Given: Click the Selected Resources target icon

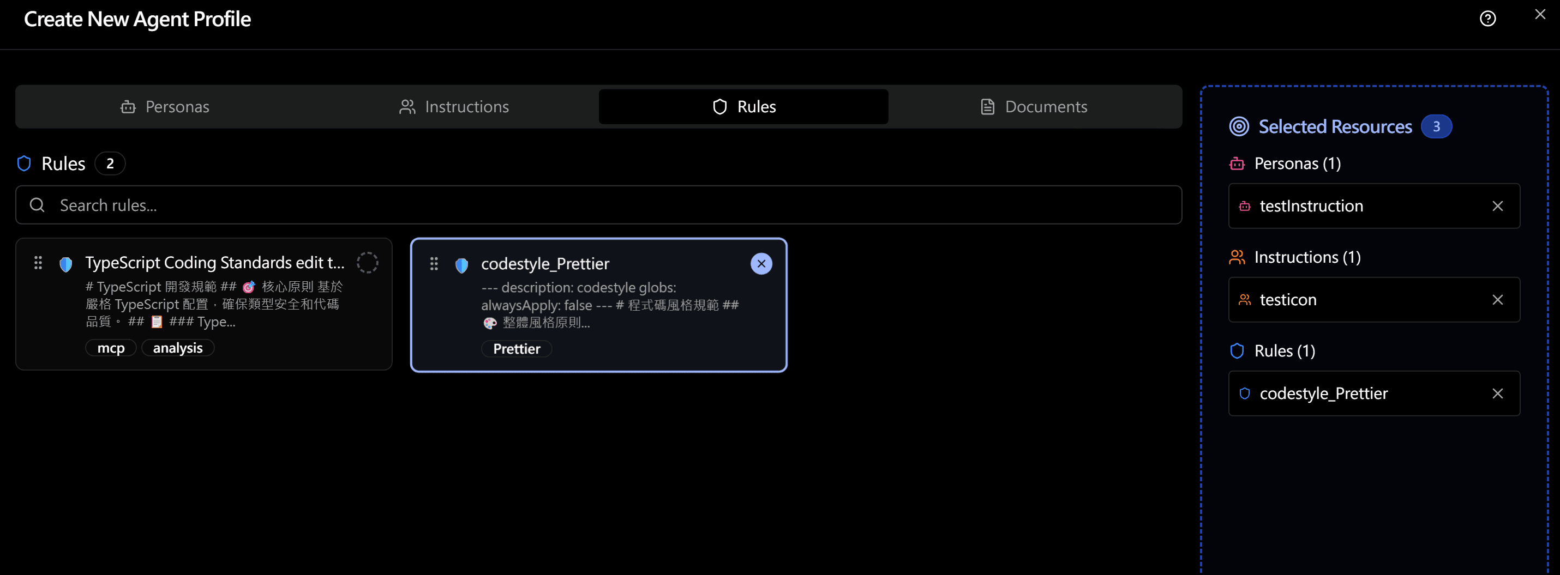Looking at the screenshot, I should click(x=1238, y=126).
